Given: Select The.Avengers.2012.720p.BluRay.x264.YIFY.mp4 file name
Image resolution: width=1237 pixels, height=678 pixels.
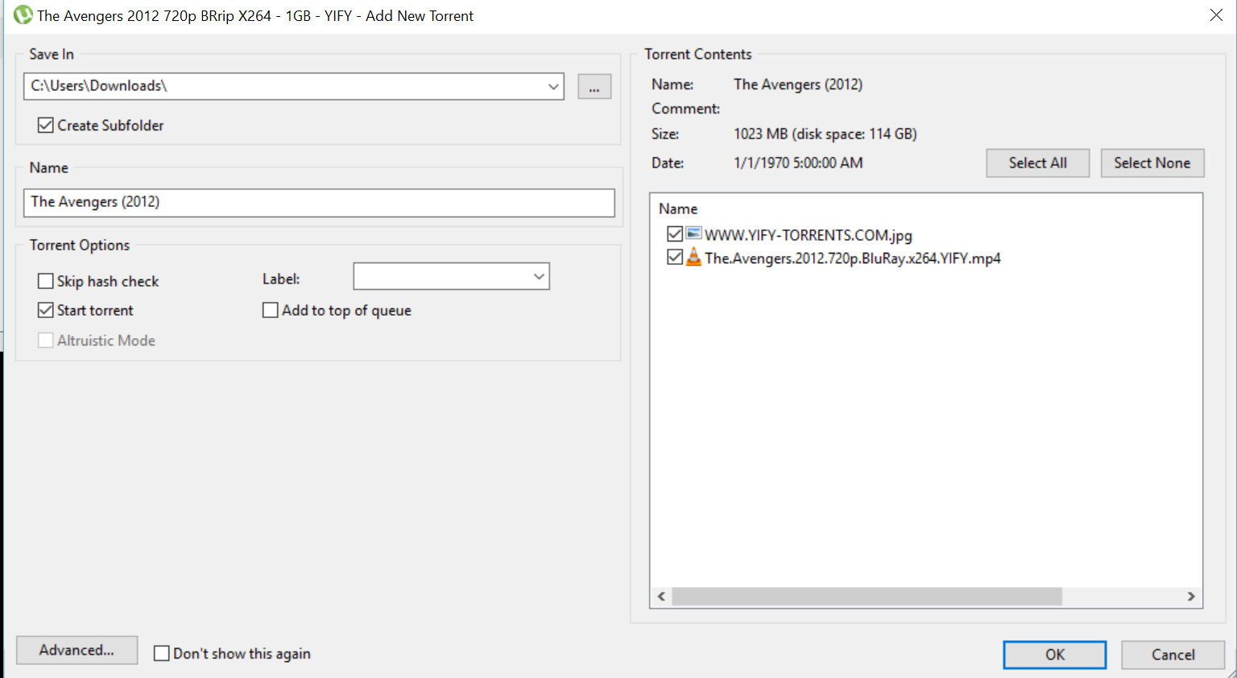Looking at the screenshot, I should [x=853, y=258].
